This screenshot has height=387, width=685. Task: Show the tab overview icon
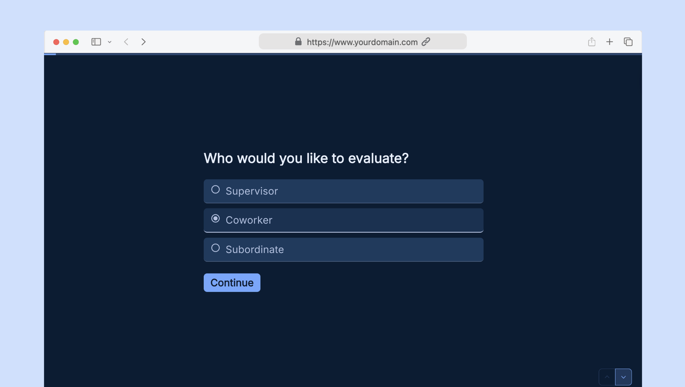click(628, 42)
